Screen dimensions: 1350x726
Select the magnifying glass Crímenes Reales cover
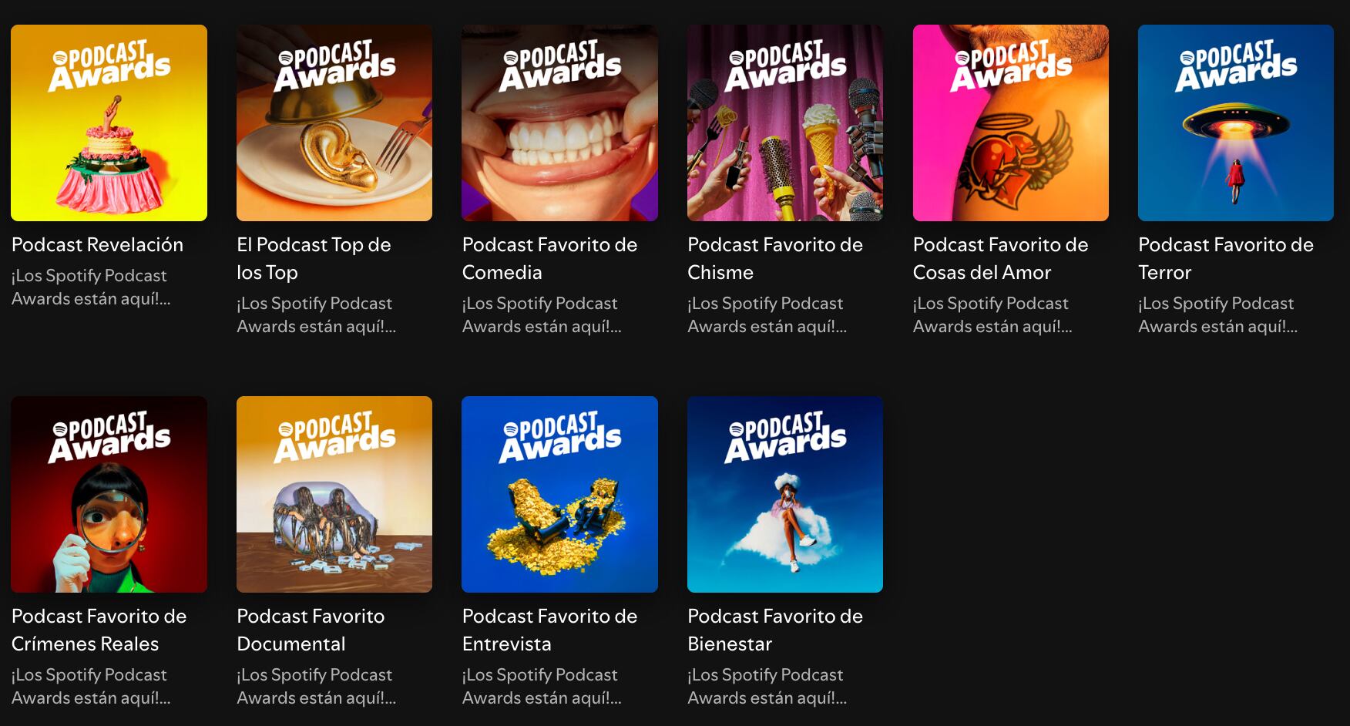point(109,494)
